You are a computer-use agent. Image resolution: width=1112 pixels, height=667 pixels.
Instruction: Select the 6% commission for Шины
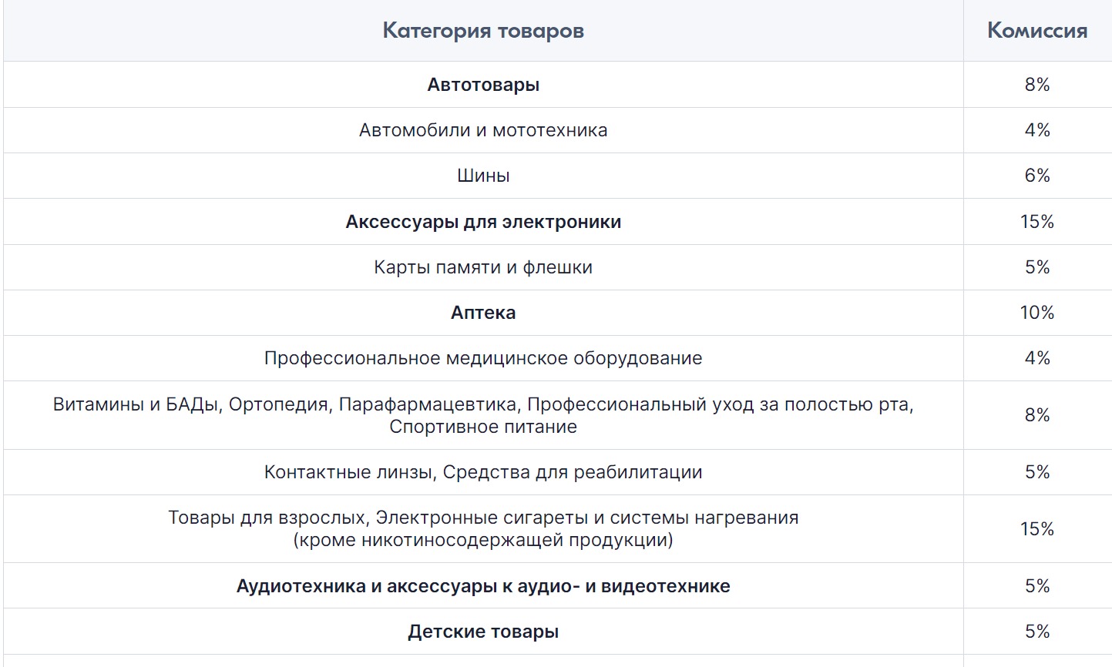[x=1037, y=176]
